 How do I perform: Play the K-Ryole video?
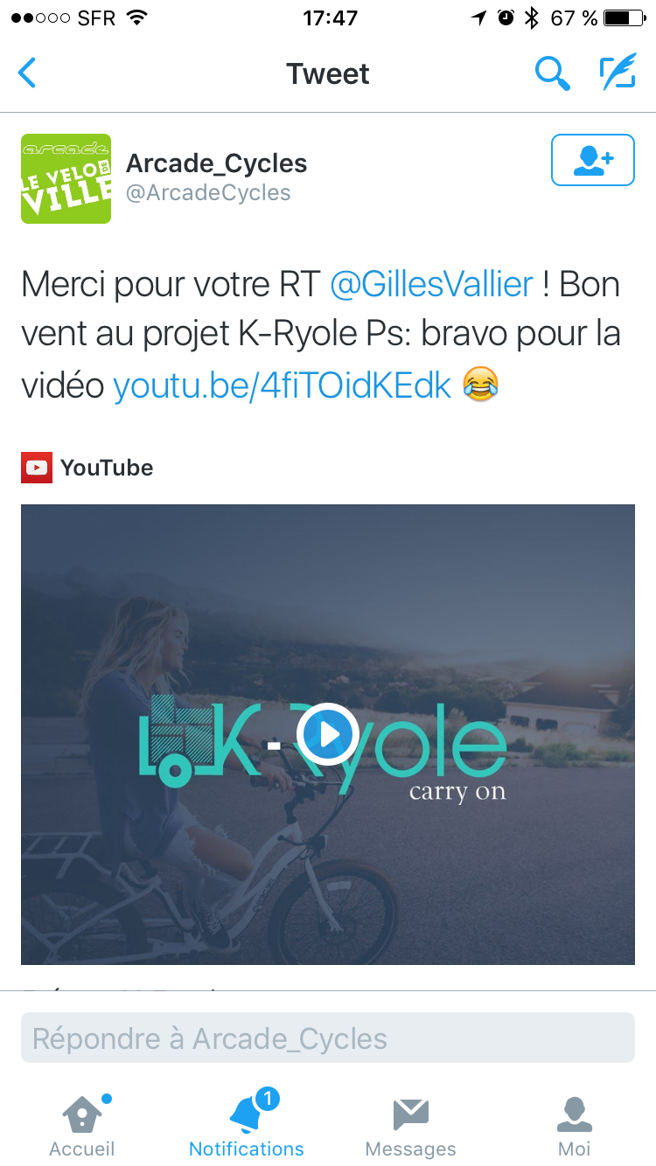coord(328,734)
